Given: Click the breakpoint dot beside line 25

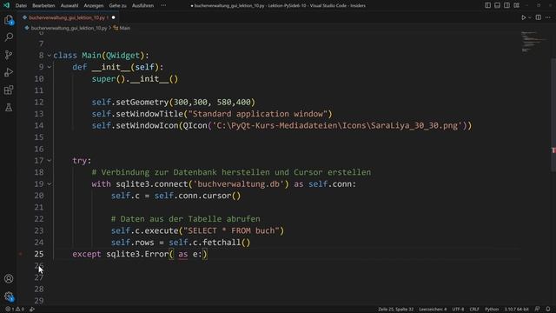Looking at the screenshot, I should click(x=21, y=254).
